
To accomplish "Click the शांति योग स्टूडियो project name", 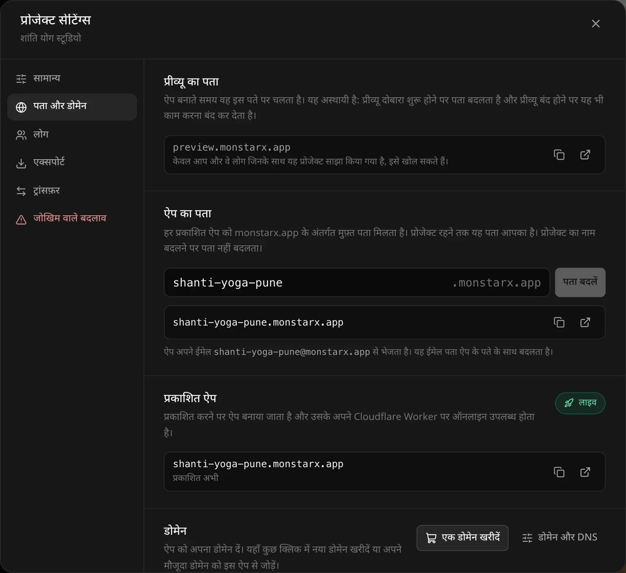I will coord(51,38).
